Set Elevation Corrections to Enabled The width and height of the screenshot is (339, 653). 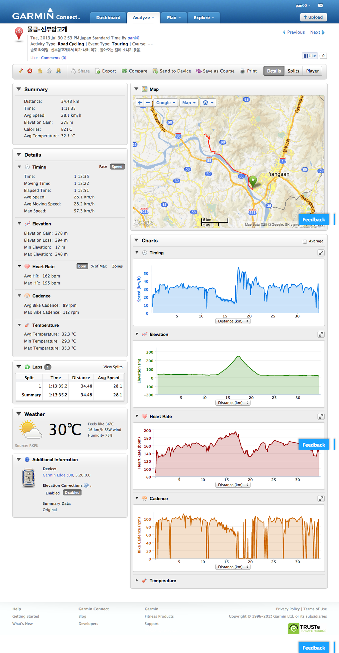pyautogui.click(x=53, y=493)
